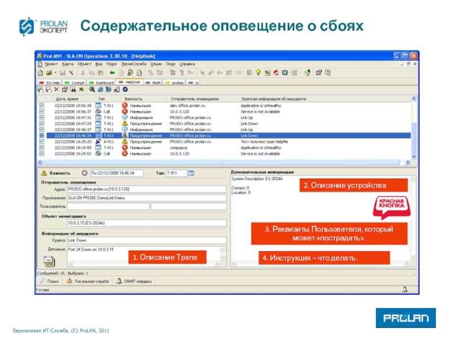Image resolution: width=451 pixels, height=338 pixels.
Task: Toggle checkbox for alex.office.prolan.ru row
Action: click(41, 105)
